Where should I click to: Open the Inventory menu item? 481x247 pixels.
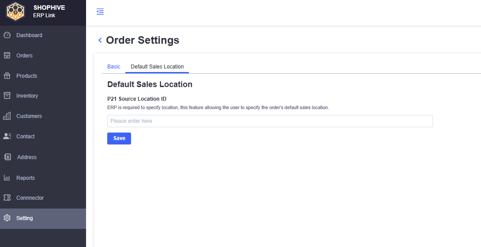43,95
